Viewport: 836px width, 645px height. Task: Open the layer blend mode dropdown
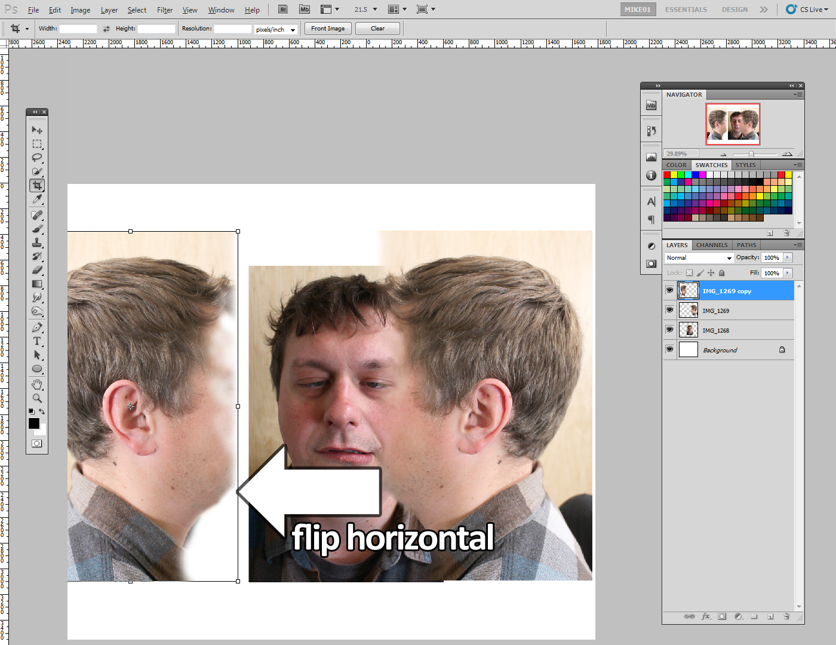(699, 258)
